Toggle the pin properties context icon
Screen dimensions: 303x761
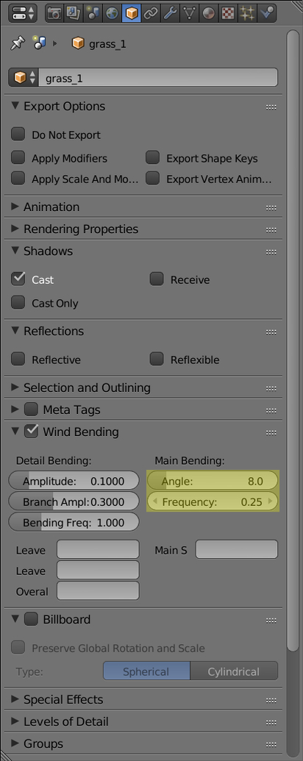17,43
